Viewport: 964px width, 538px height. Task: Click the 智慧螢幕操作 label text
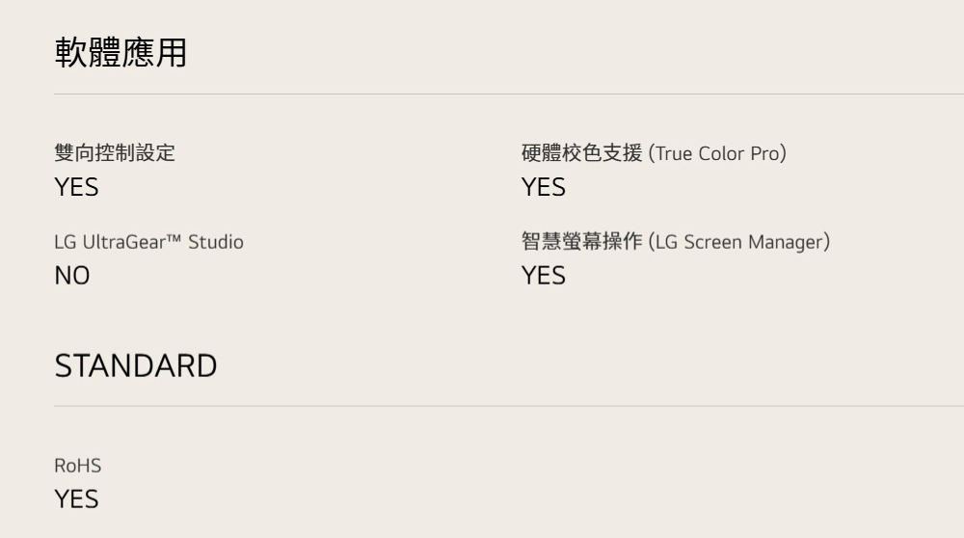(x=581, y=242)
